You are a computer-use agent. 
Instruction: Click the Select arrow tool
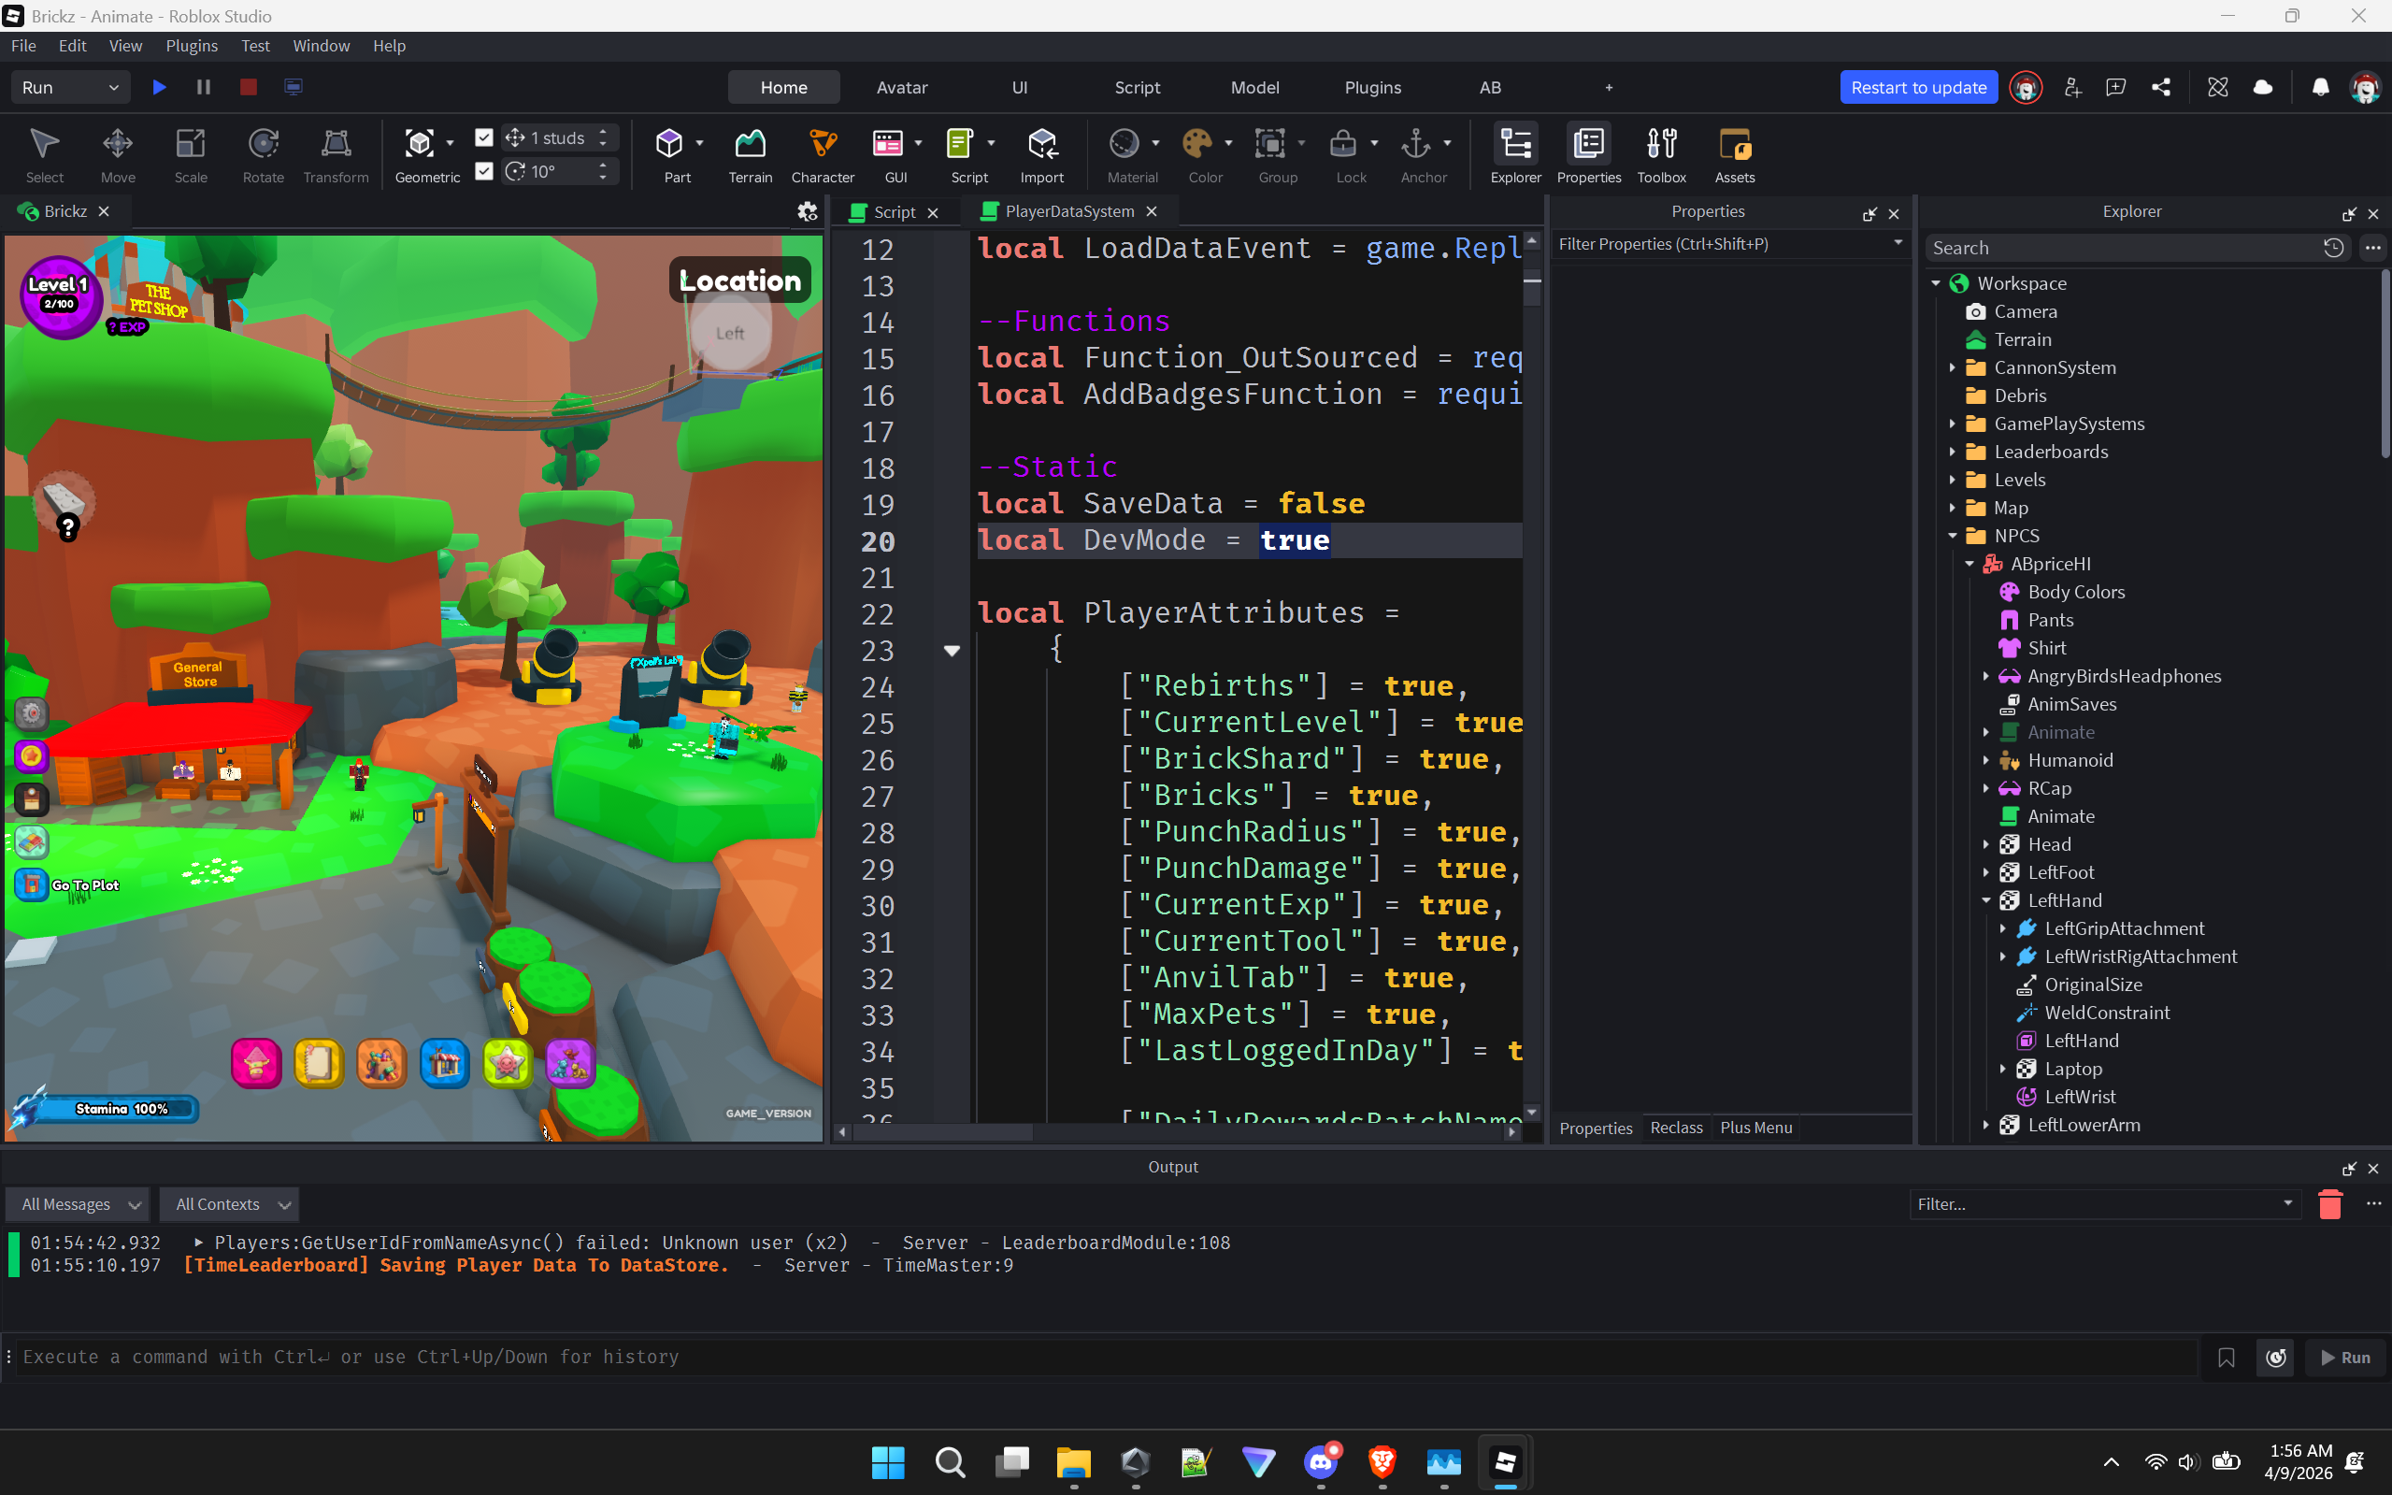coord(45,155)
